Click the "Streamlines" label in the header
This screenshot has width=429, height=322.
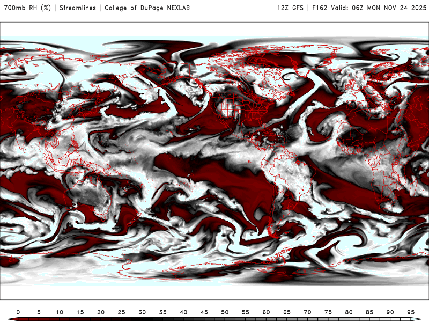78,8
